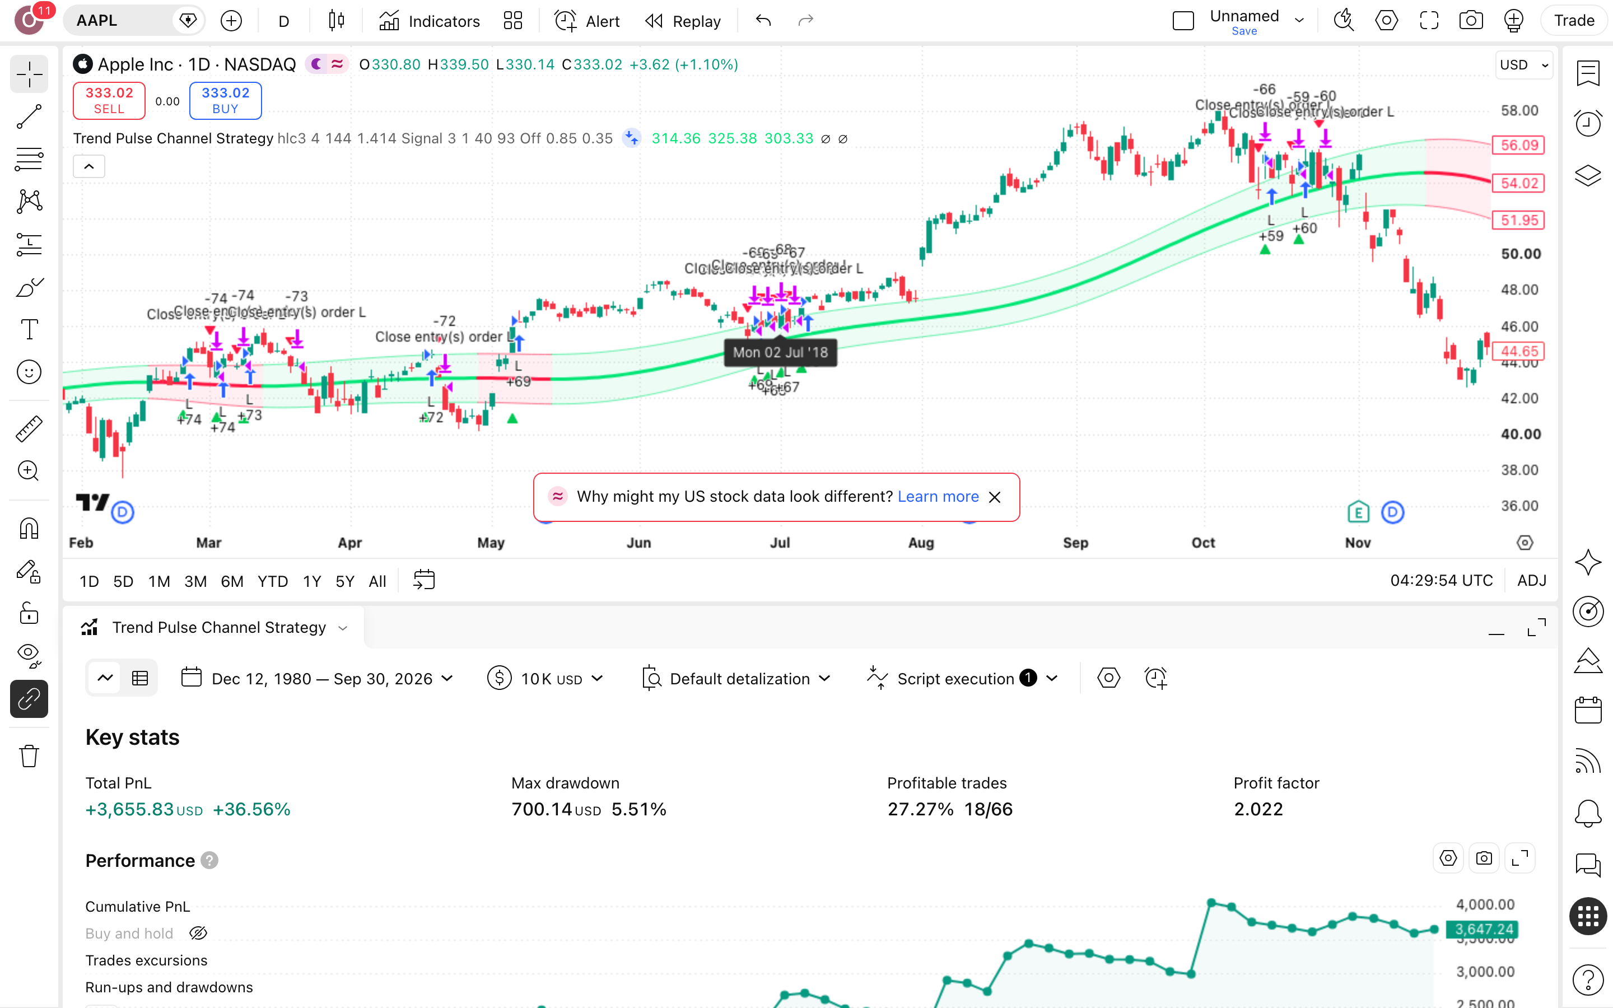Expand the Script execution dropdown

962,679
